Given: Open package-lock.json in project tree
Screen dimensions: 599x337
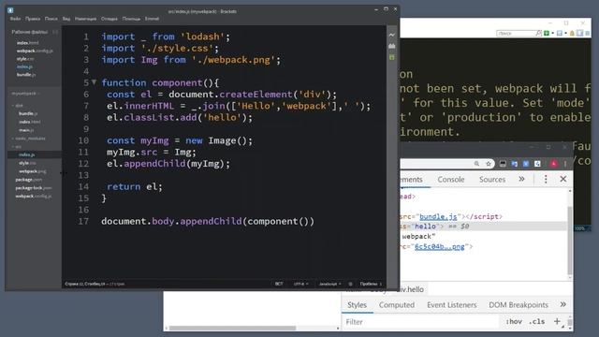Looking at the screenshot, I should (34, 188).
